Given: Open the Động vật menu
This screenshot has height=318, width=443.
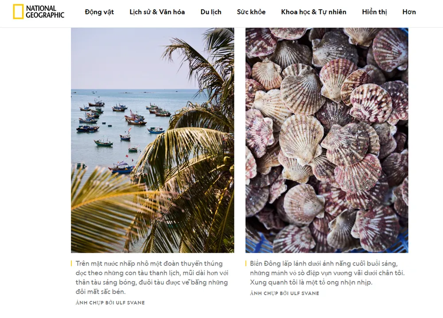Looking at the screenshot, I should pos(99,12).
